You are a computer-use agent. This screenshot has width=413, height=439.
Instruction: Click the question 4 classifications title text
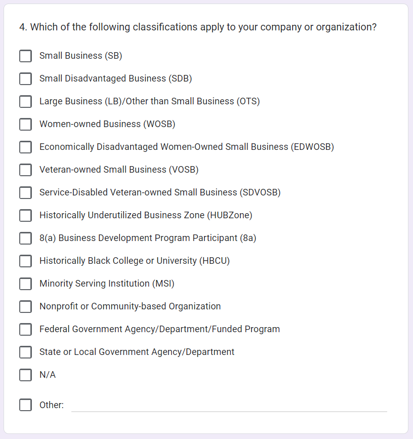click(198, 27)
